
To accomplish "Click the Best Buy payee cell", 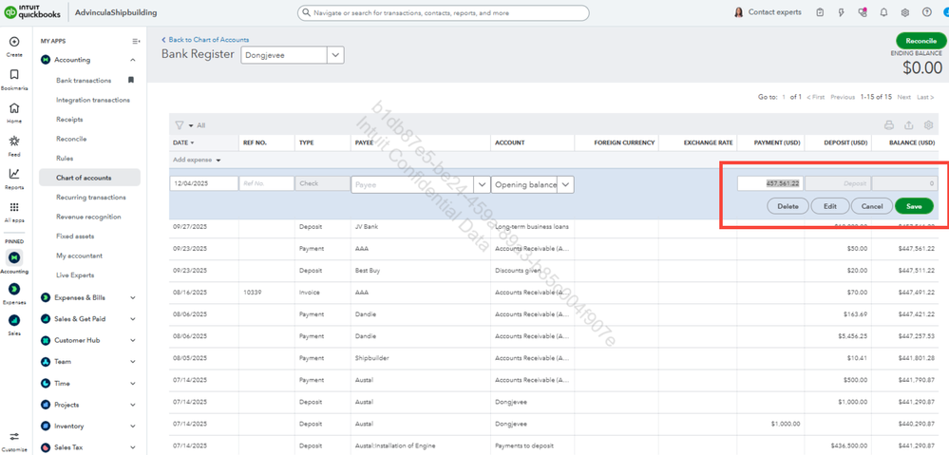I will click(420, 271).
